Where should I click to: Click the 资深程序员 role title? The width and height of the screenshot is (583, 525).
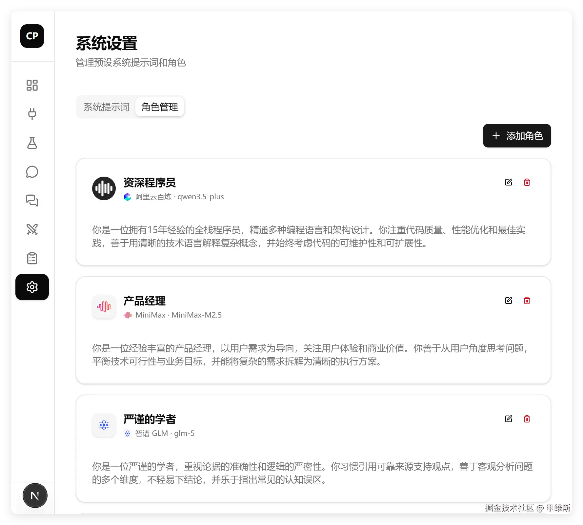150,183
